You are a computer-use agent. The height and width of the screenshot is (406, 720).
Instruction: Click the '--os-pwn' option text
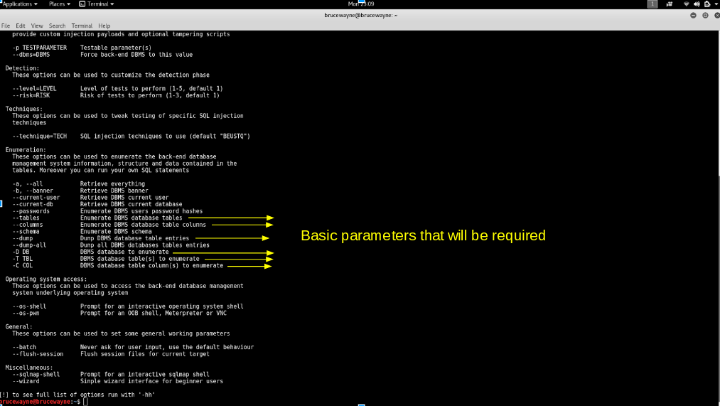pyautogui.click(x=26, y=313)
